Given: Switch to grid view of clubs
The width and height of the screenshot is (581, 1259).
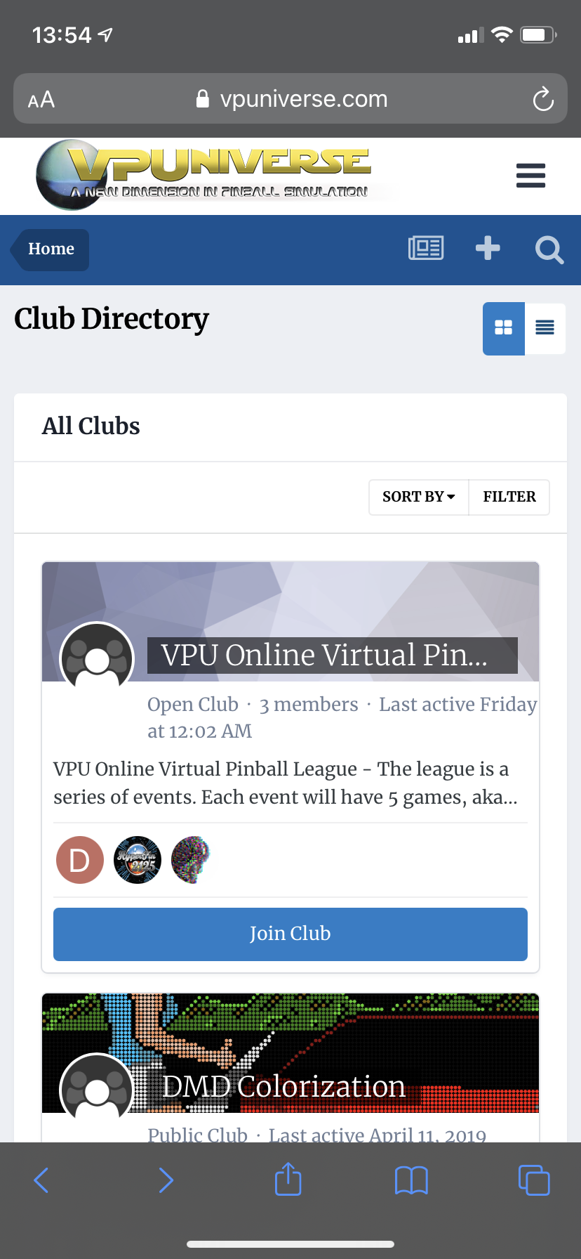Looking at the screenshot, I should coord(504,328).
